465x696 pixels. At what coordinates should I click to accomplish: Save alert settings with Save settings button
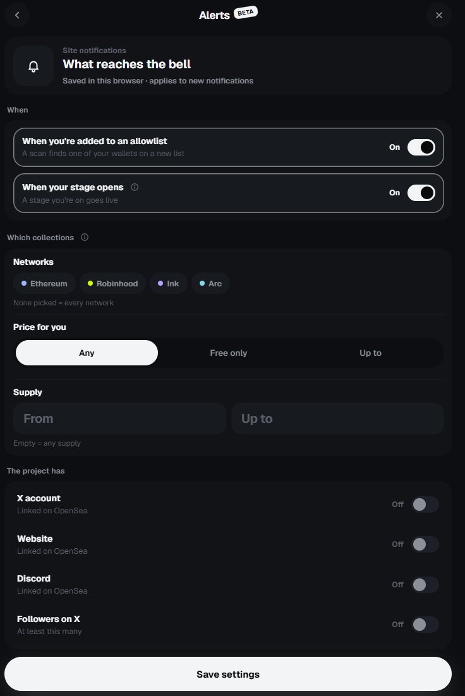[x=228, y=675]
